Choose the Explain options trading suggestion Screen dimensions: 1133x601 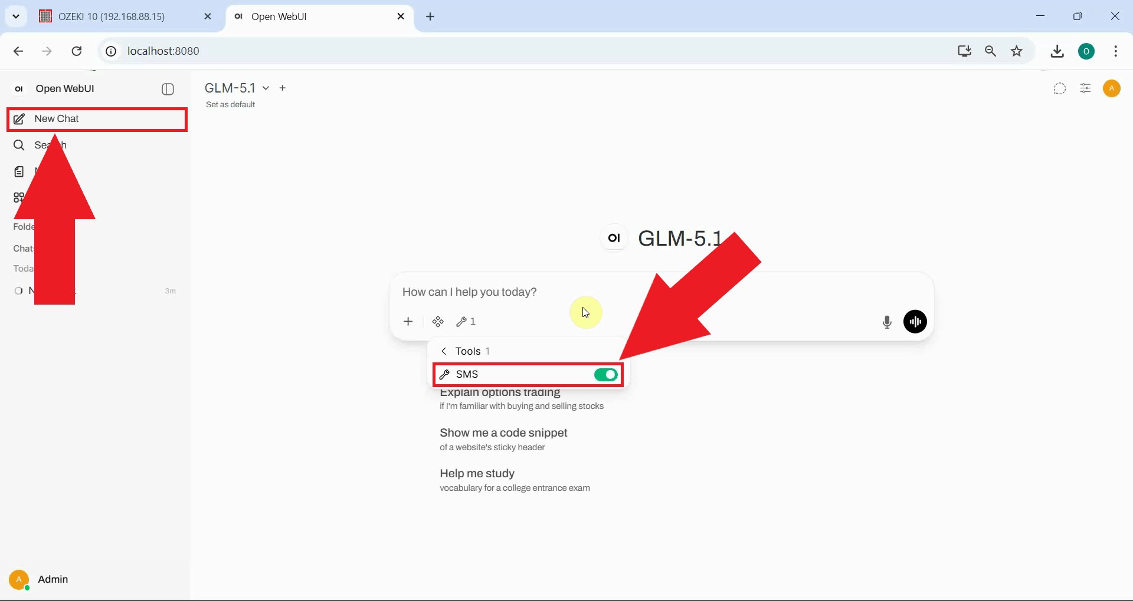click(x=522, y=399)
